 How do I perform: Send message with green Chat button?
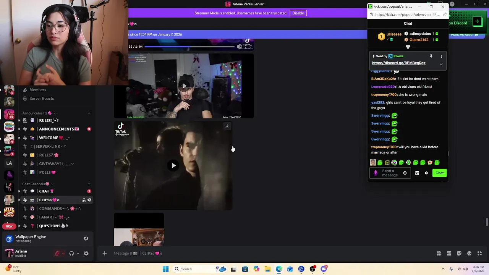coord(440,173)
